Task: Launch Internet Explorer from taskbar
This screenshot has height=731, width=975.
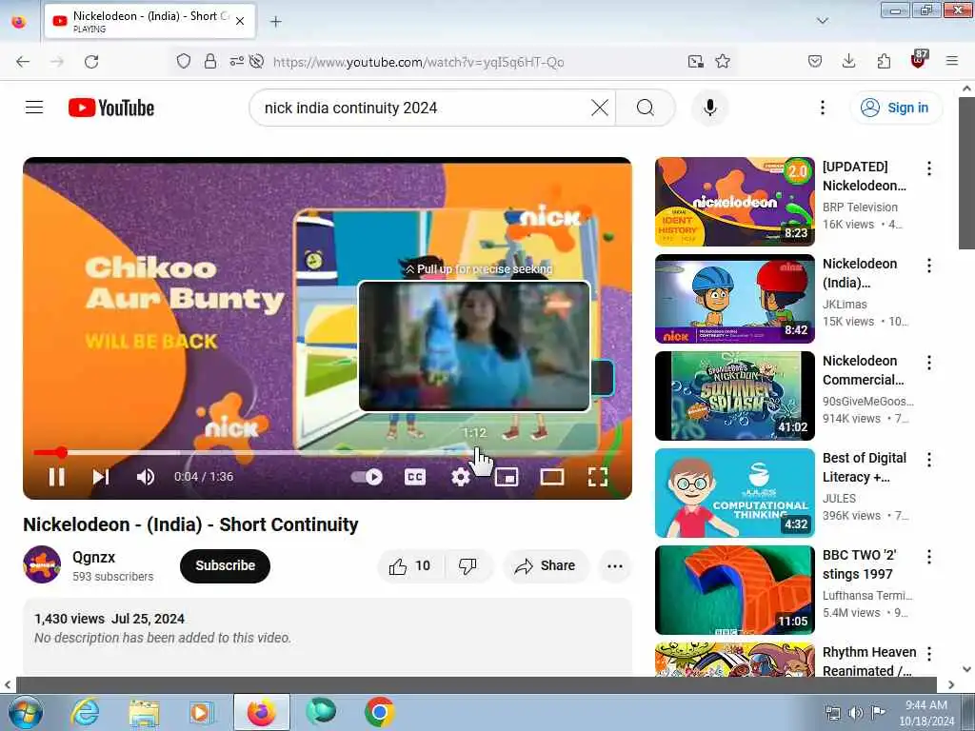Action: [85, 712]
